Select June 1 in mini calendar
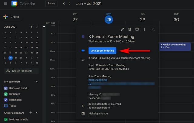Screen dimensions: 194x123 [x=16, y=37]
